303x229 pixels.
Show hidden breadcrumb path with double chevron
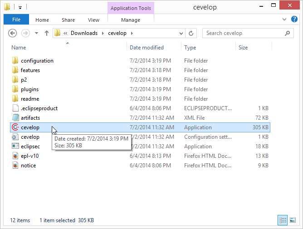coord(65,33)
